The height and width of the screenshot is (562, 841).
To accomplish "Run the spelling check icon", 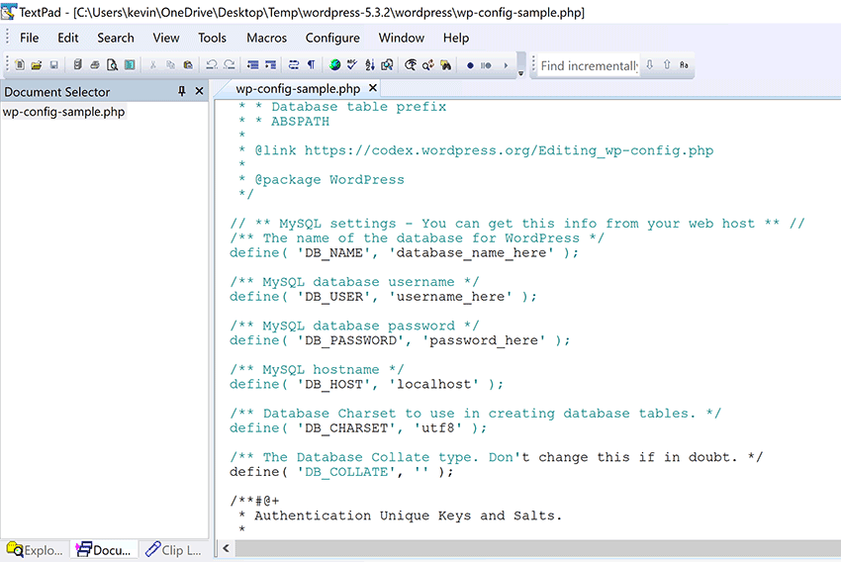I will [352, 65].
